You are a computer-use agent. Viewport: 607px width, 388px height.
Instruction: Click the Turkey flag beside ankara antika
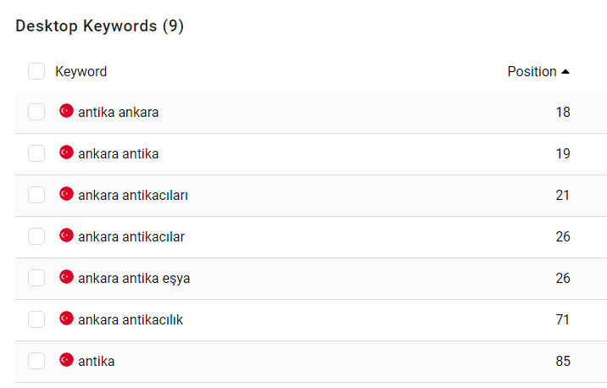pyautogui.click(x=66, y=152)
